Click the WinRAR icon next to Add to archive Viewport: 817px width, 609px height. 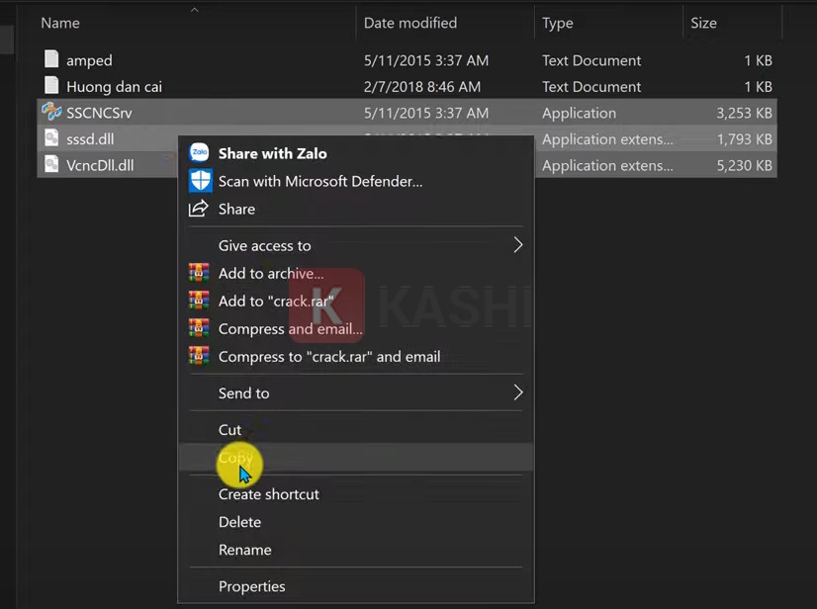201,273
